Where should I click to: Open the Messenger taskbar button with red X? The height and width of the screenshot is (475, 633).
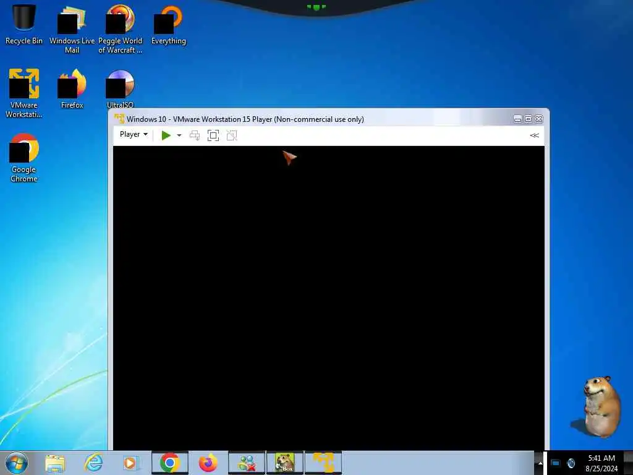247,463
